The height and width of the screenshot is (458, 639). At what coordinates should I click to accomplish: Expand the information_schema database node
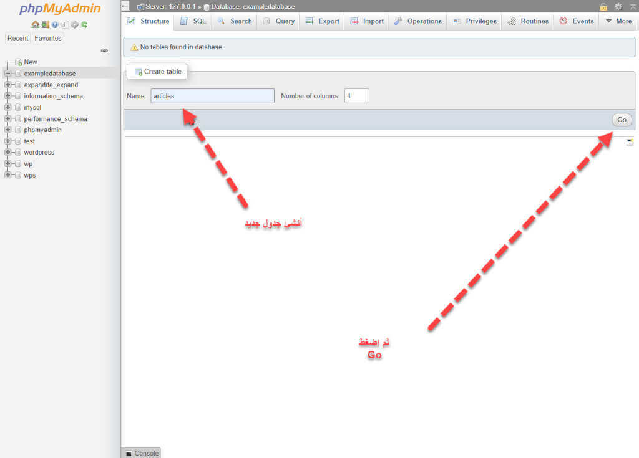tap(7, 96)
